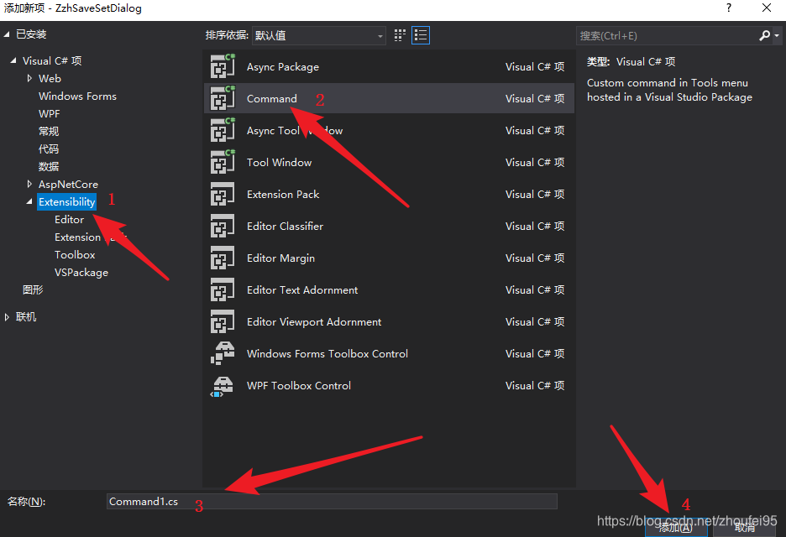Select the 常规 category
The width and height of the screenshot is (786, 537).
49,131
